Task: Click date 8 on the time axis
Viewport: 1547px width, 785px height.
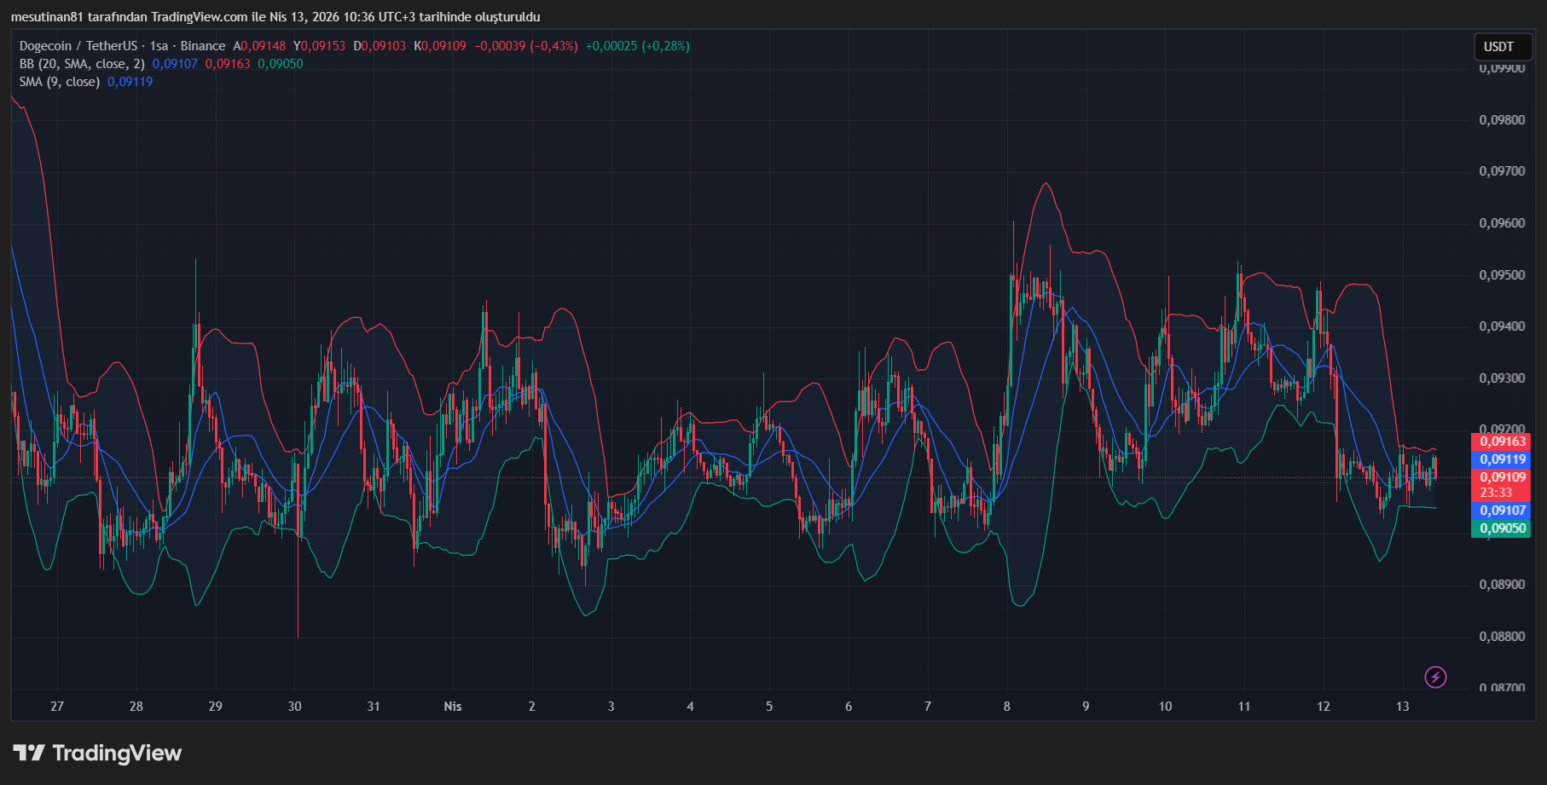Action: (1006, 707)
